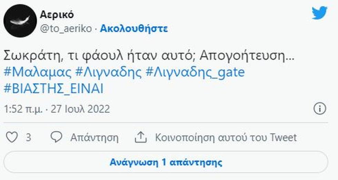Click the tweet text about Σωκράτη
Viewport: 338px width, 180px height.
(x=149, y=56)
